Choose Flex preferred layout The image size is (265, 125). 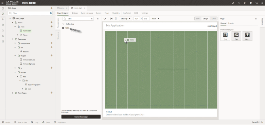[236, 36]
